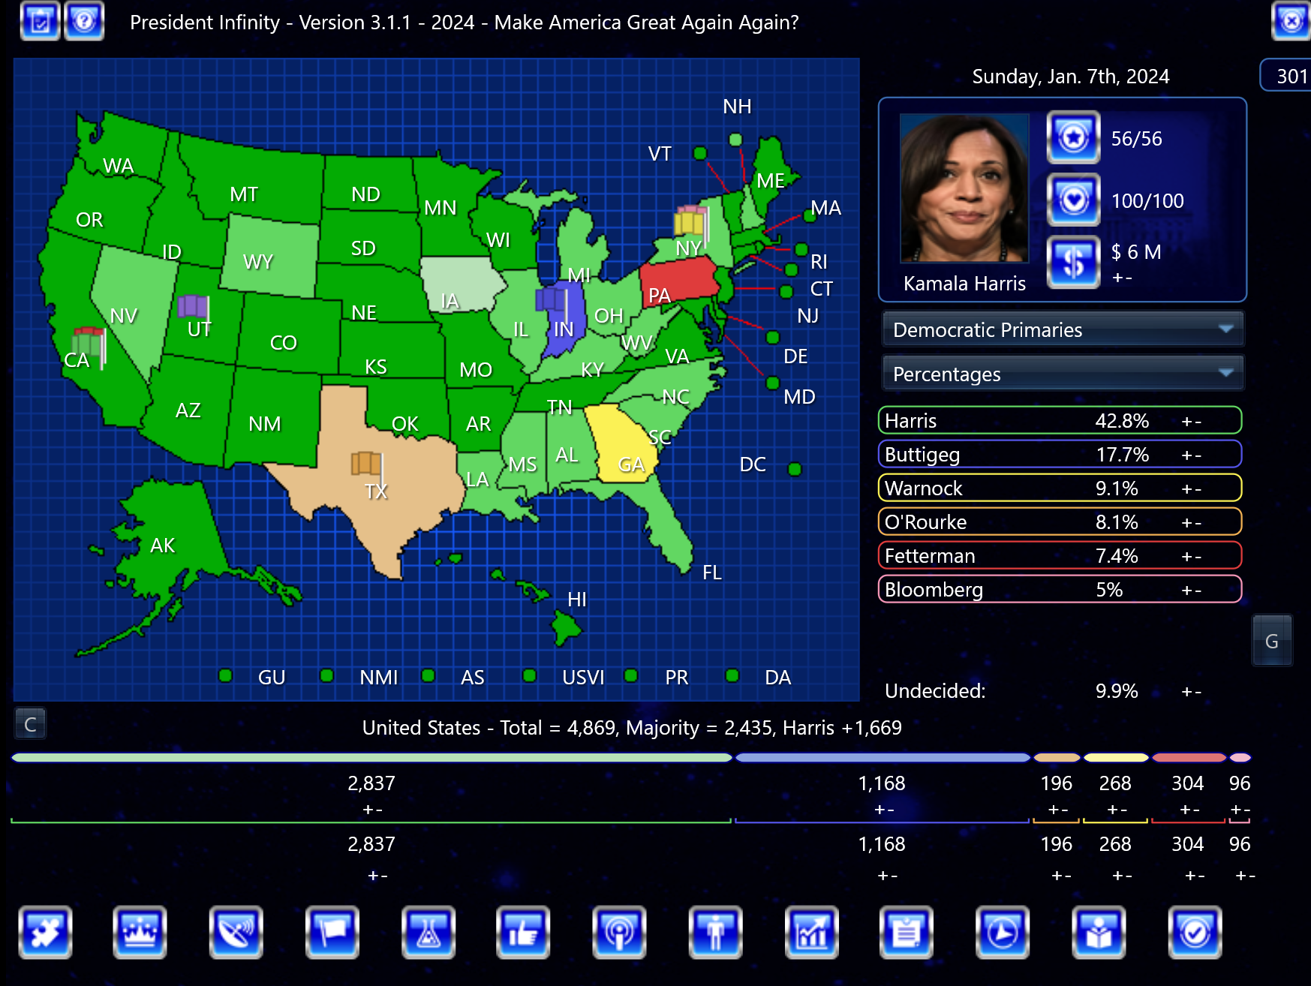Click the puzzle piece options icon
The height and width of the screenshot is (986, 1311).
[x=46, y=932]
